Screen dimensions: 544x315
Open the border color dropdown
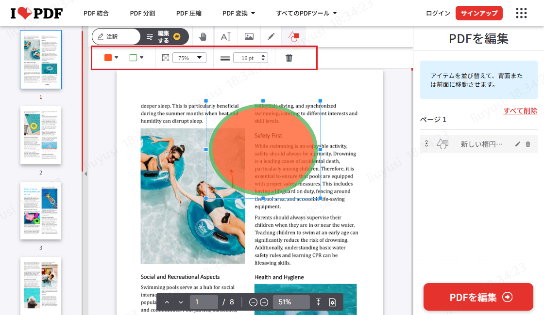[141, 58]
